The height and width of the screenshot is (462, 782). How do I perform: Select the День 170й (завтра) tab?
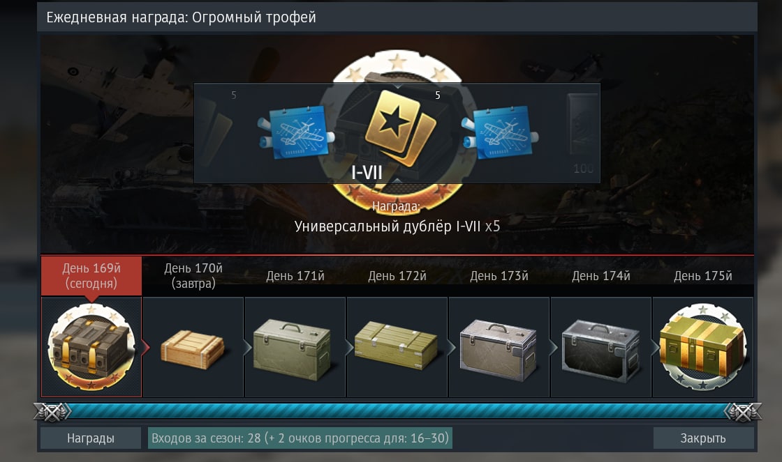pos(193,276)
